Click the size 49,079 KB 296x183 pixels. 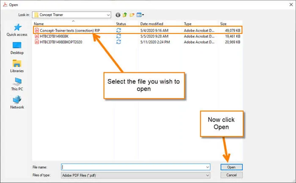tap(233, 30)
